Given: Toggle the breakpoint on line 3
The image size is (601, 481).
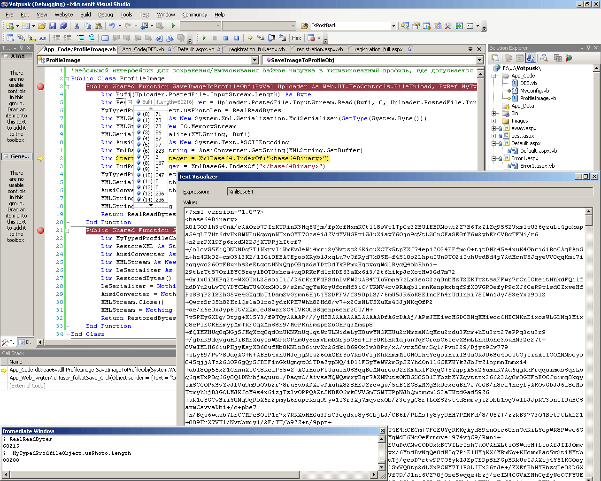Looking at the screenshot, I should click(x=41, y=86).
